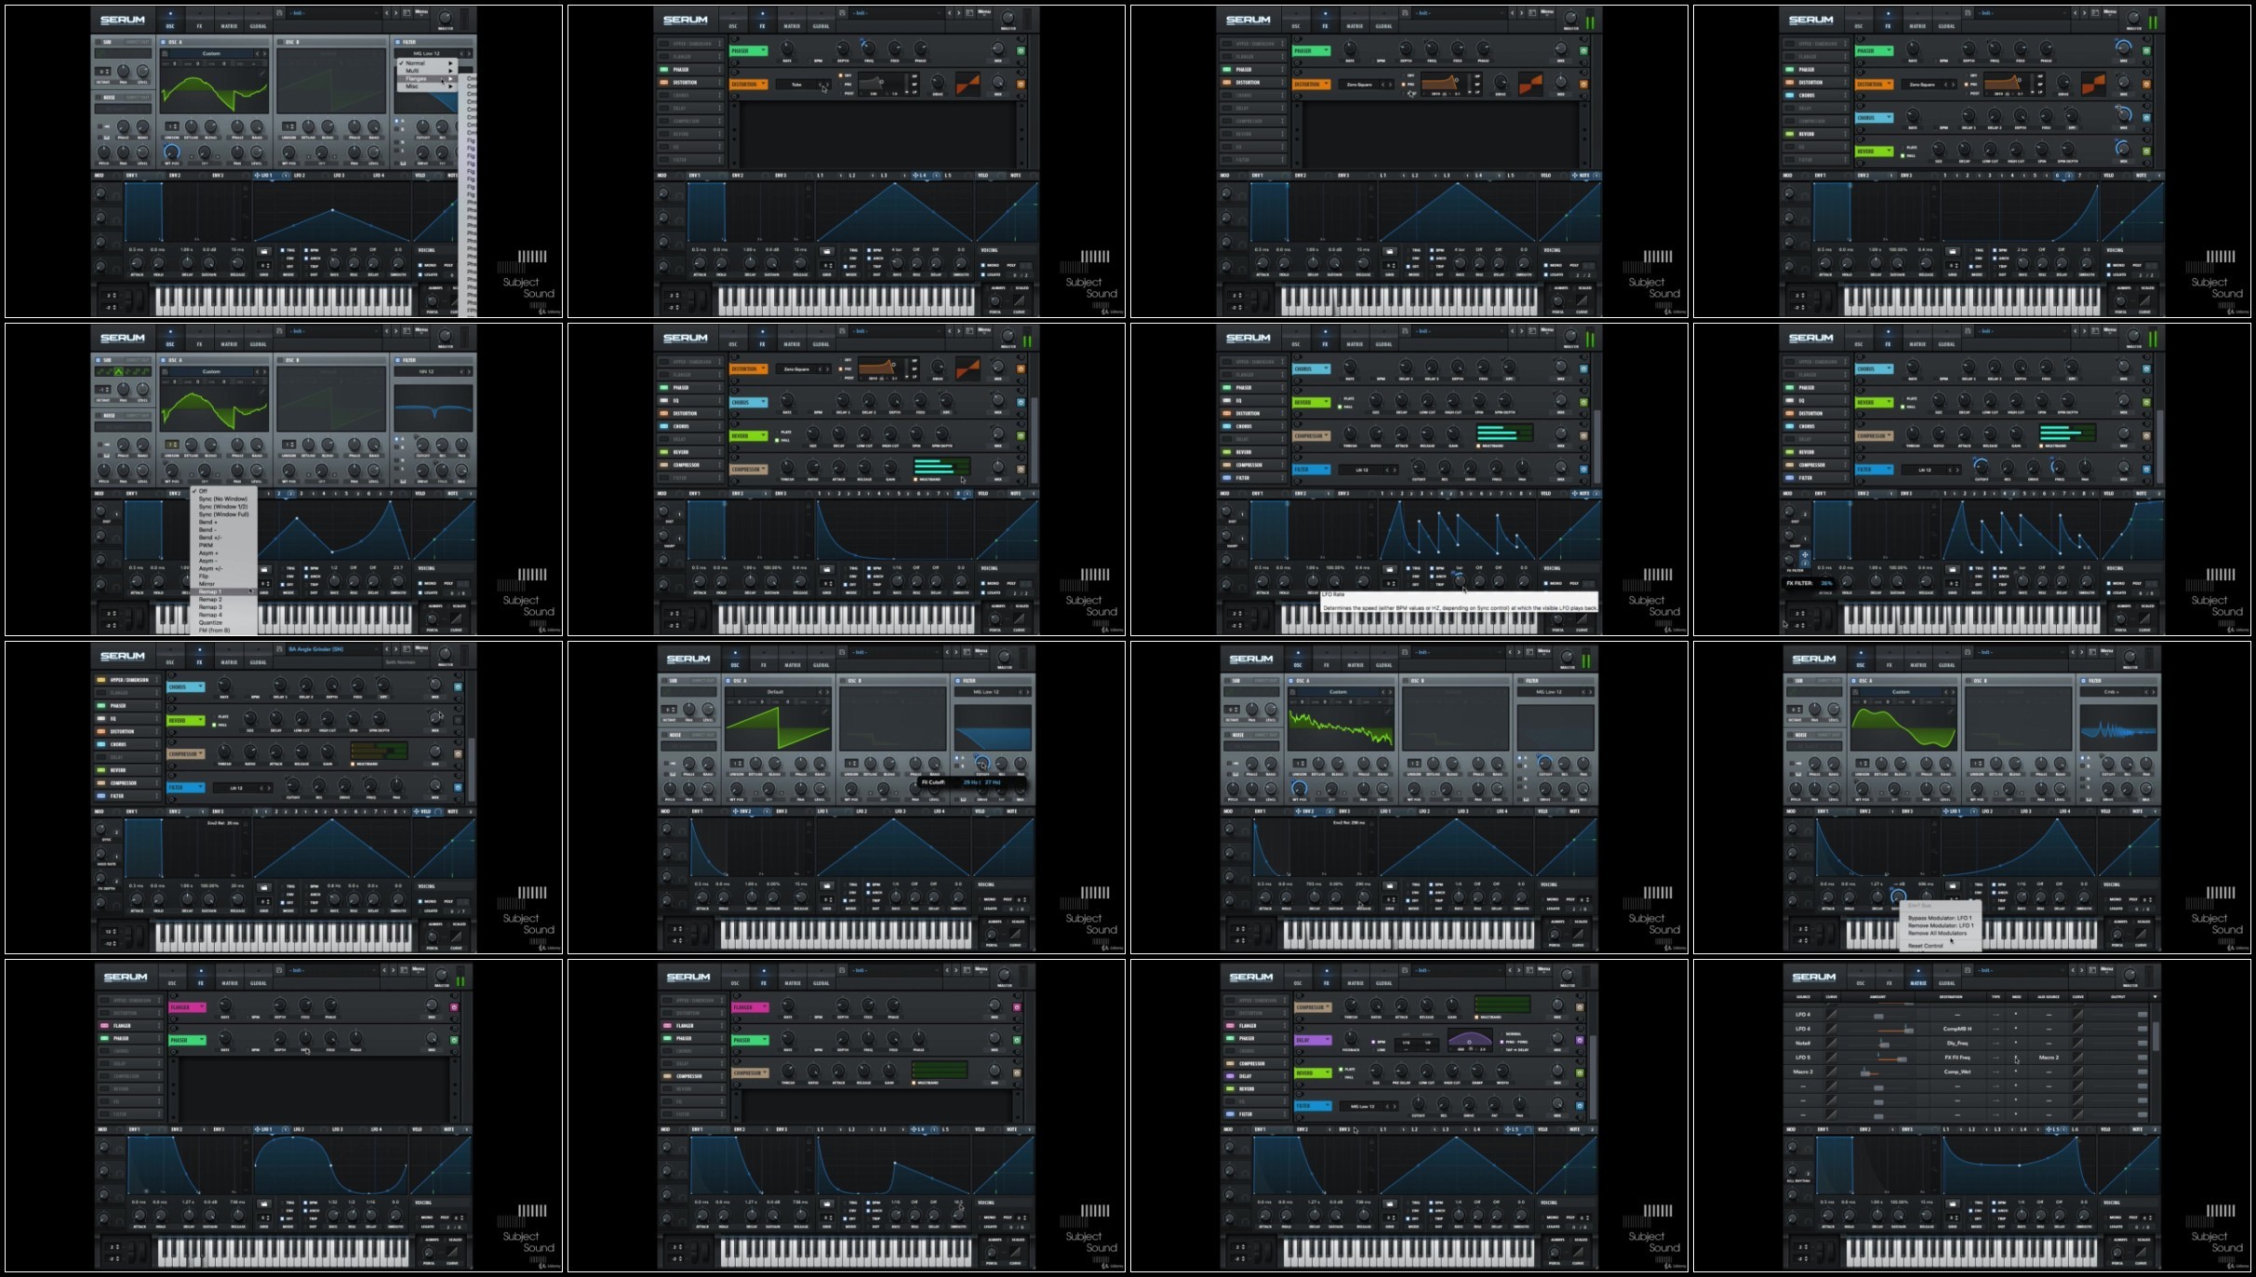Viewport: 2256px width, 1277px height.
Task: Enable TRIP checkbox in the Matrix view
Action: click(x=1995, y=1217)
